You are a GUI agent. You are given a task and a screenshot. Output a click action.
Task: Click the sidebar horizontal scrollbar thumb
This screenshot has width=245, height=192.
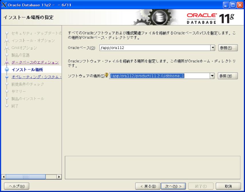click(x=26, y=177)
